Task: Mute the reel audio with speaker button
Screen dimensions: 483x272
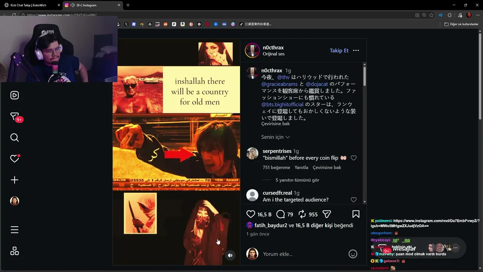Action: [x=230, y=255]
